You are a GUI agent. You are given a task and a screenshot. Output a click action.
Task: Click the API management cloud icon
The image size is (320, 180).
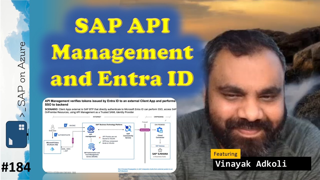[90, 129]
